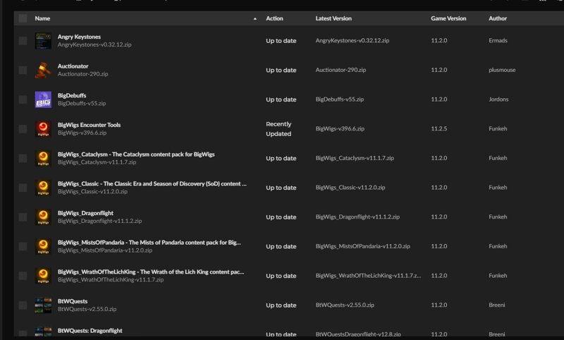This screenshot has width=564, height=340.
Task: Click the BigWigs_WrathOfTheLichKing addon icon
Action: (43, 276)
